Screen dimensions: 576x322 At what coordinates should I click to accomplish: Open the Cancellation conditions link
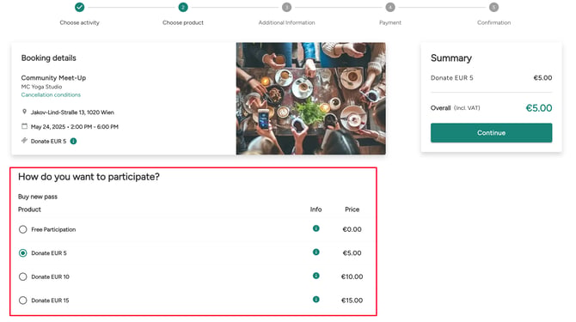(51, 94)
